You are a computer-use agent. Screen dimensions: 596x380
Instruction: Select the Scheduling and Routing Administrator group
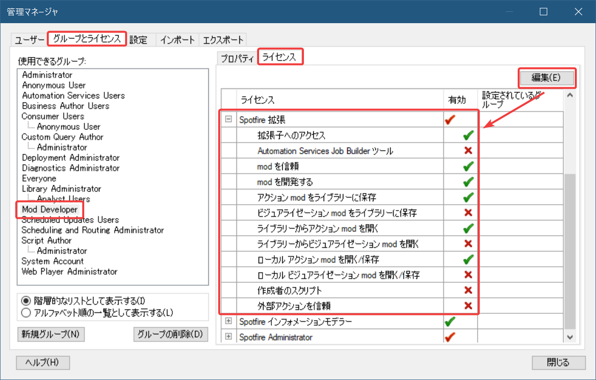point(93,230)
